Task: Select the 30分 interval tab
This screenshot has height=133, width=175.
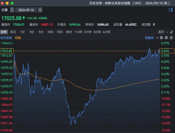Action: [69, 32]
